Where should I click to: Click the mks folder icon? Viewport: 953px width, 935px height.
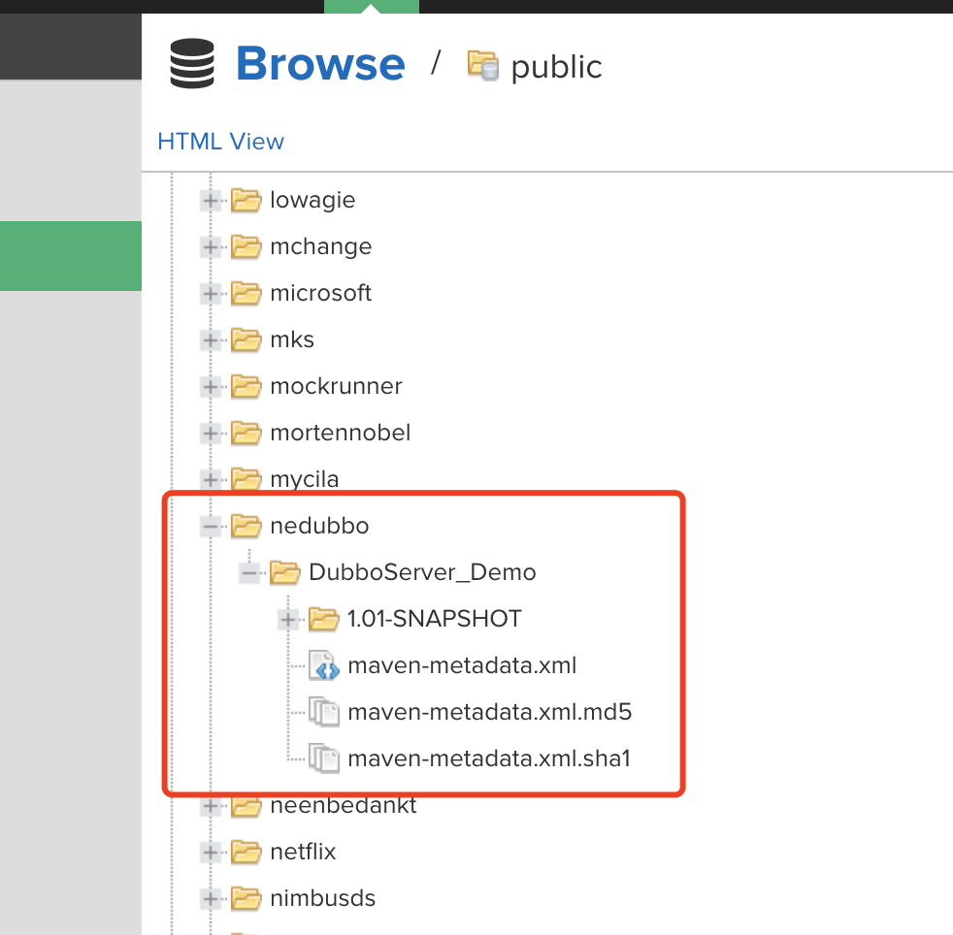click(246, 339)
